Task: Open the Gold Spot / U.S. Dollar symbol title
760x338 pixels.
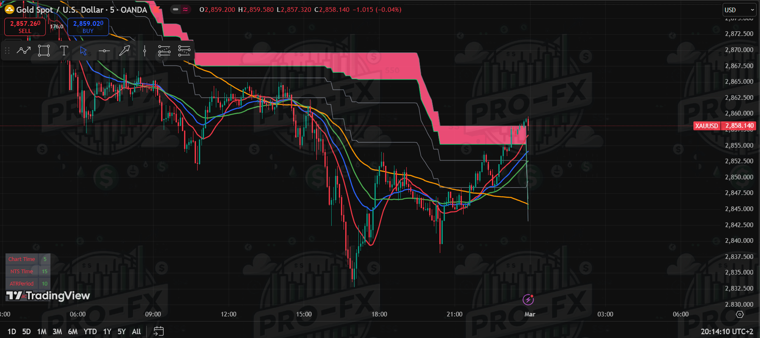Action: [81, 10]
